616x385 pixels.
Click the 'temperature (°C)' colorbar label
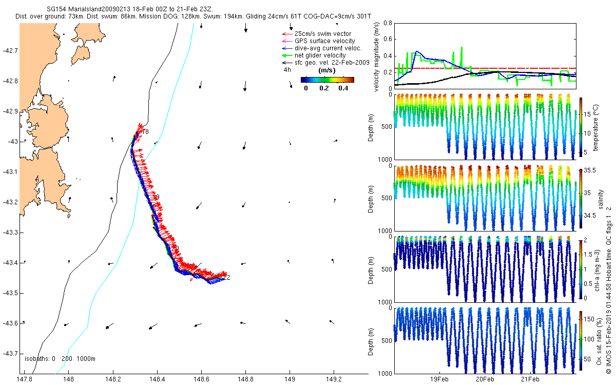[596, 127]
